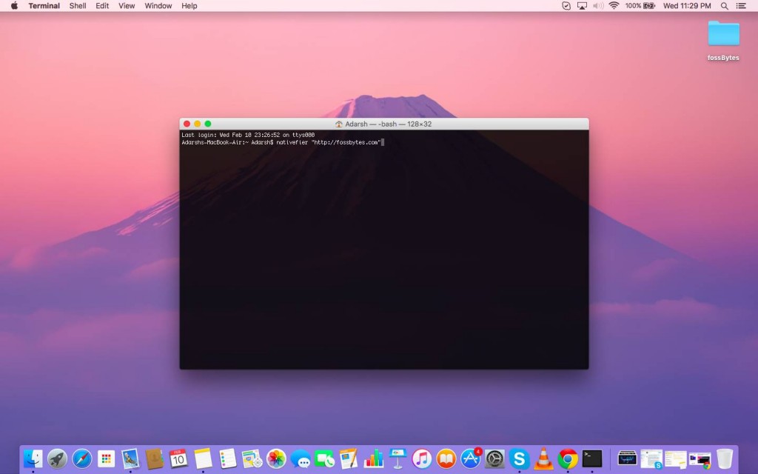Toggle the Wi-Fi status menu
Screen dimensions: 758x474
[x=614, y=6]
